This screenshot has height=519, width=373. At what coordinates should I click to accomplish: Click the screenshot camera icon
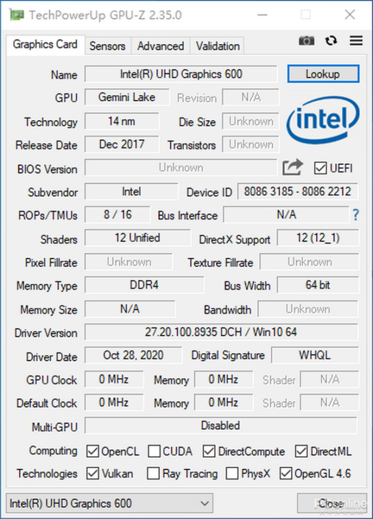307,41
